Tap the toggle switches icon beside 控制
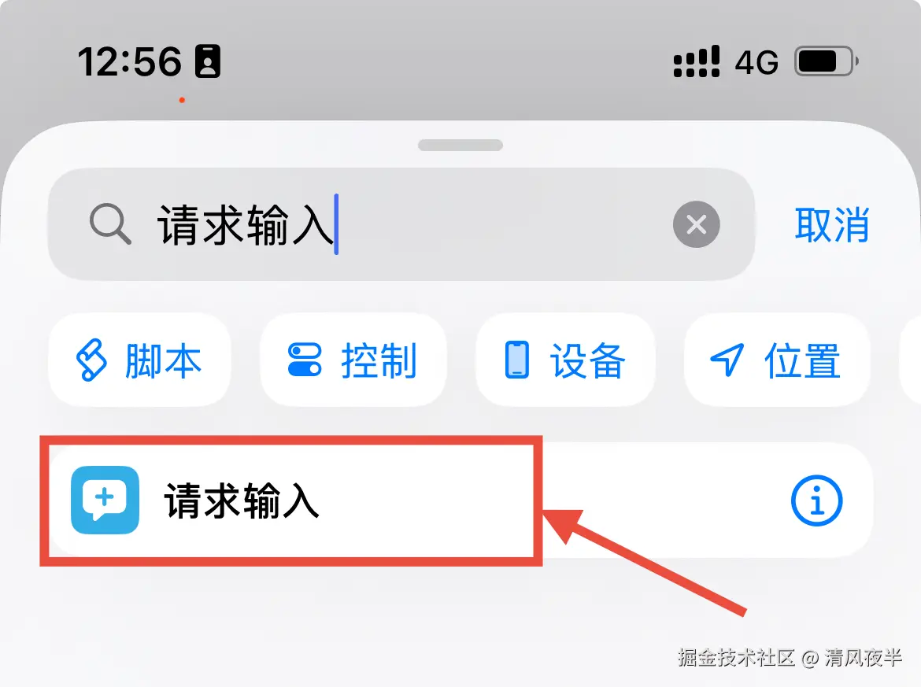This screenshot has height=687, width=921. tap(305, 360)
